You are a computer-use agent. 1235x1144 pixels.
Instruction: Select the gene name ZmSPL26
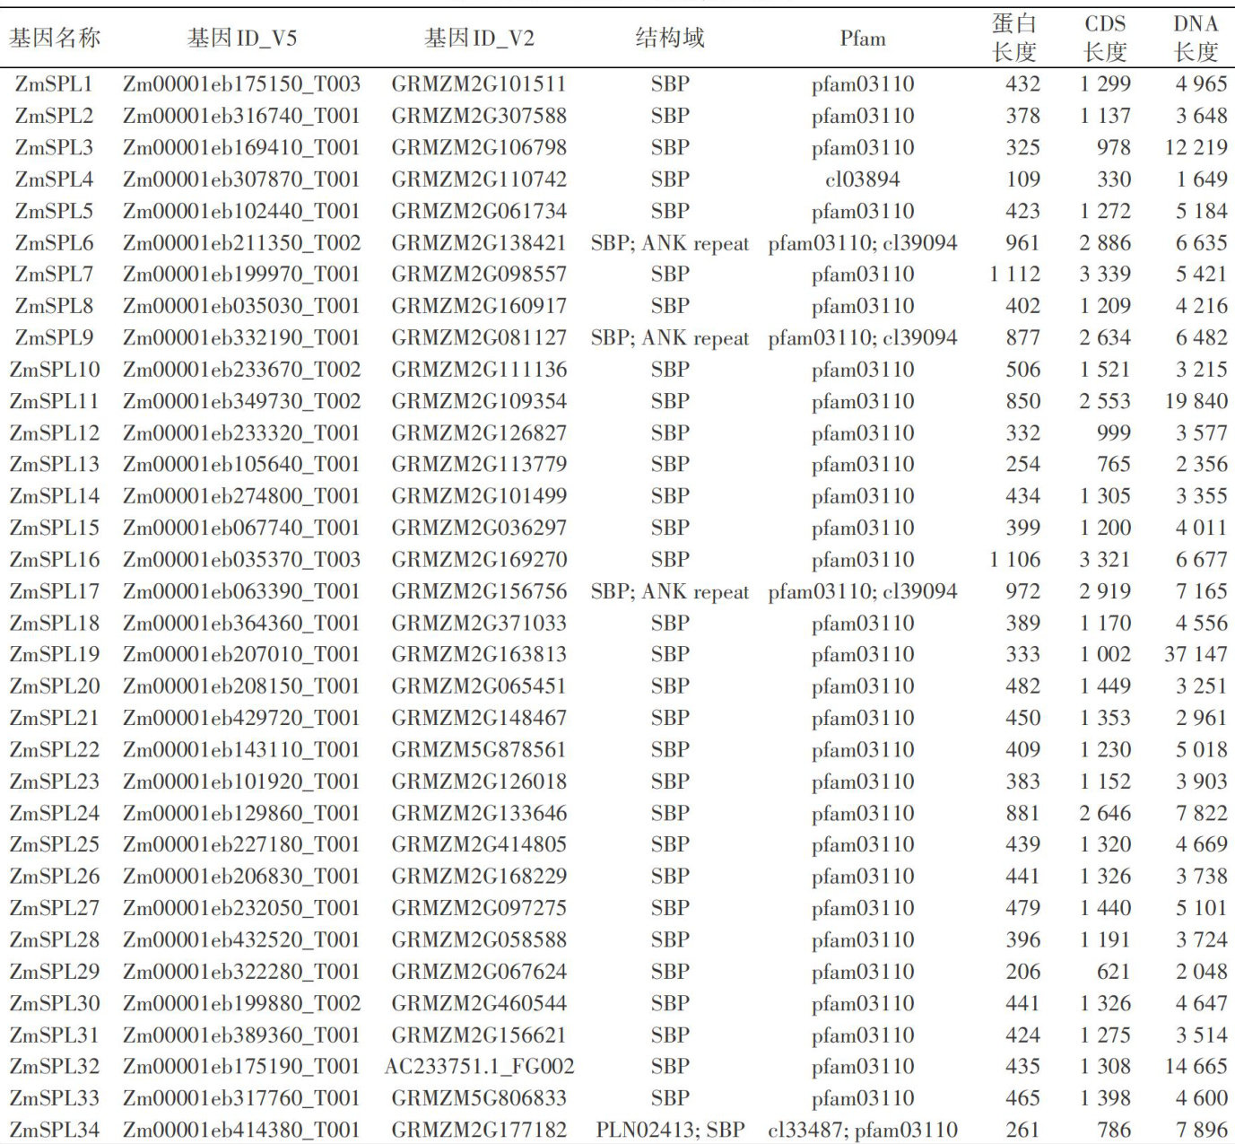[55, 877]
